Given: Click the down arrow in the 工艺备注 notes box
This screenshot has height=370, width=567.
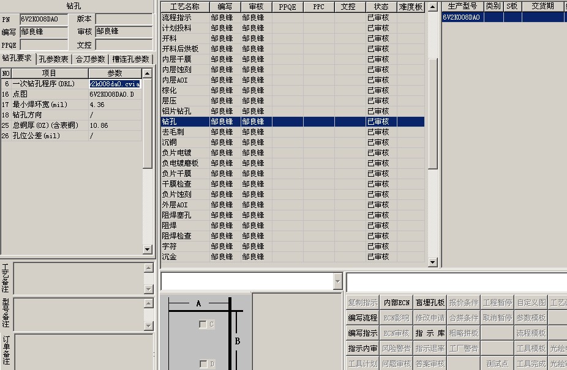Looking at the screenshot, I should tap(149, 289).
